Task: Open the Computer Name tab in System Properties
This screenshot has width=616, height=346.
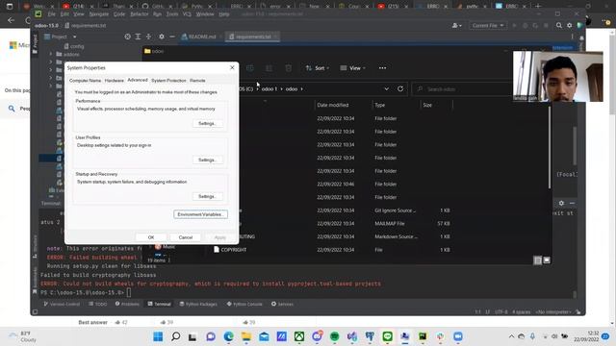Action: click(x=85, y=81)
